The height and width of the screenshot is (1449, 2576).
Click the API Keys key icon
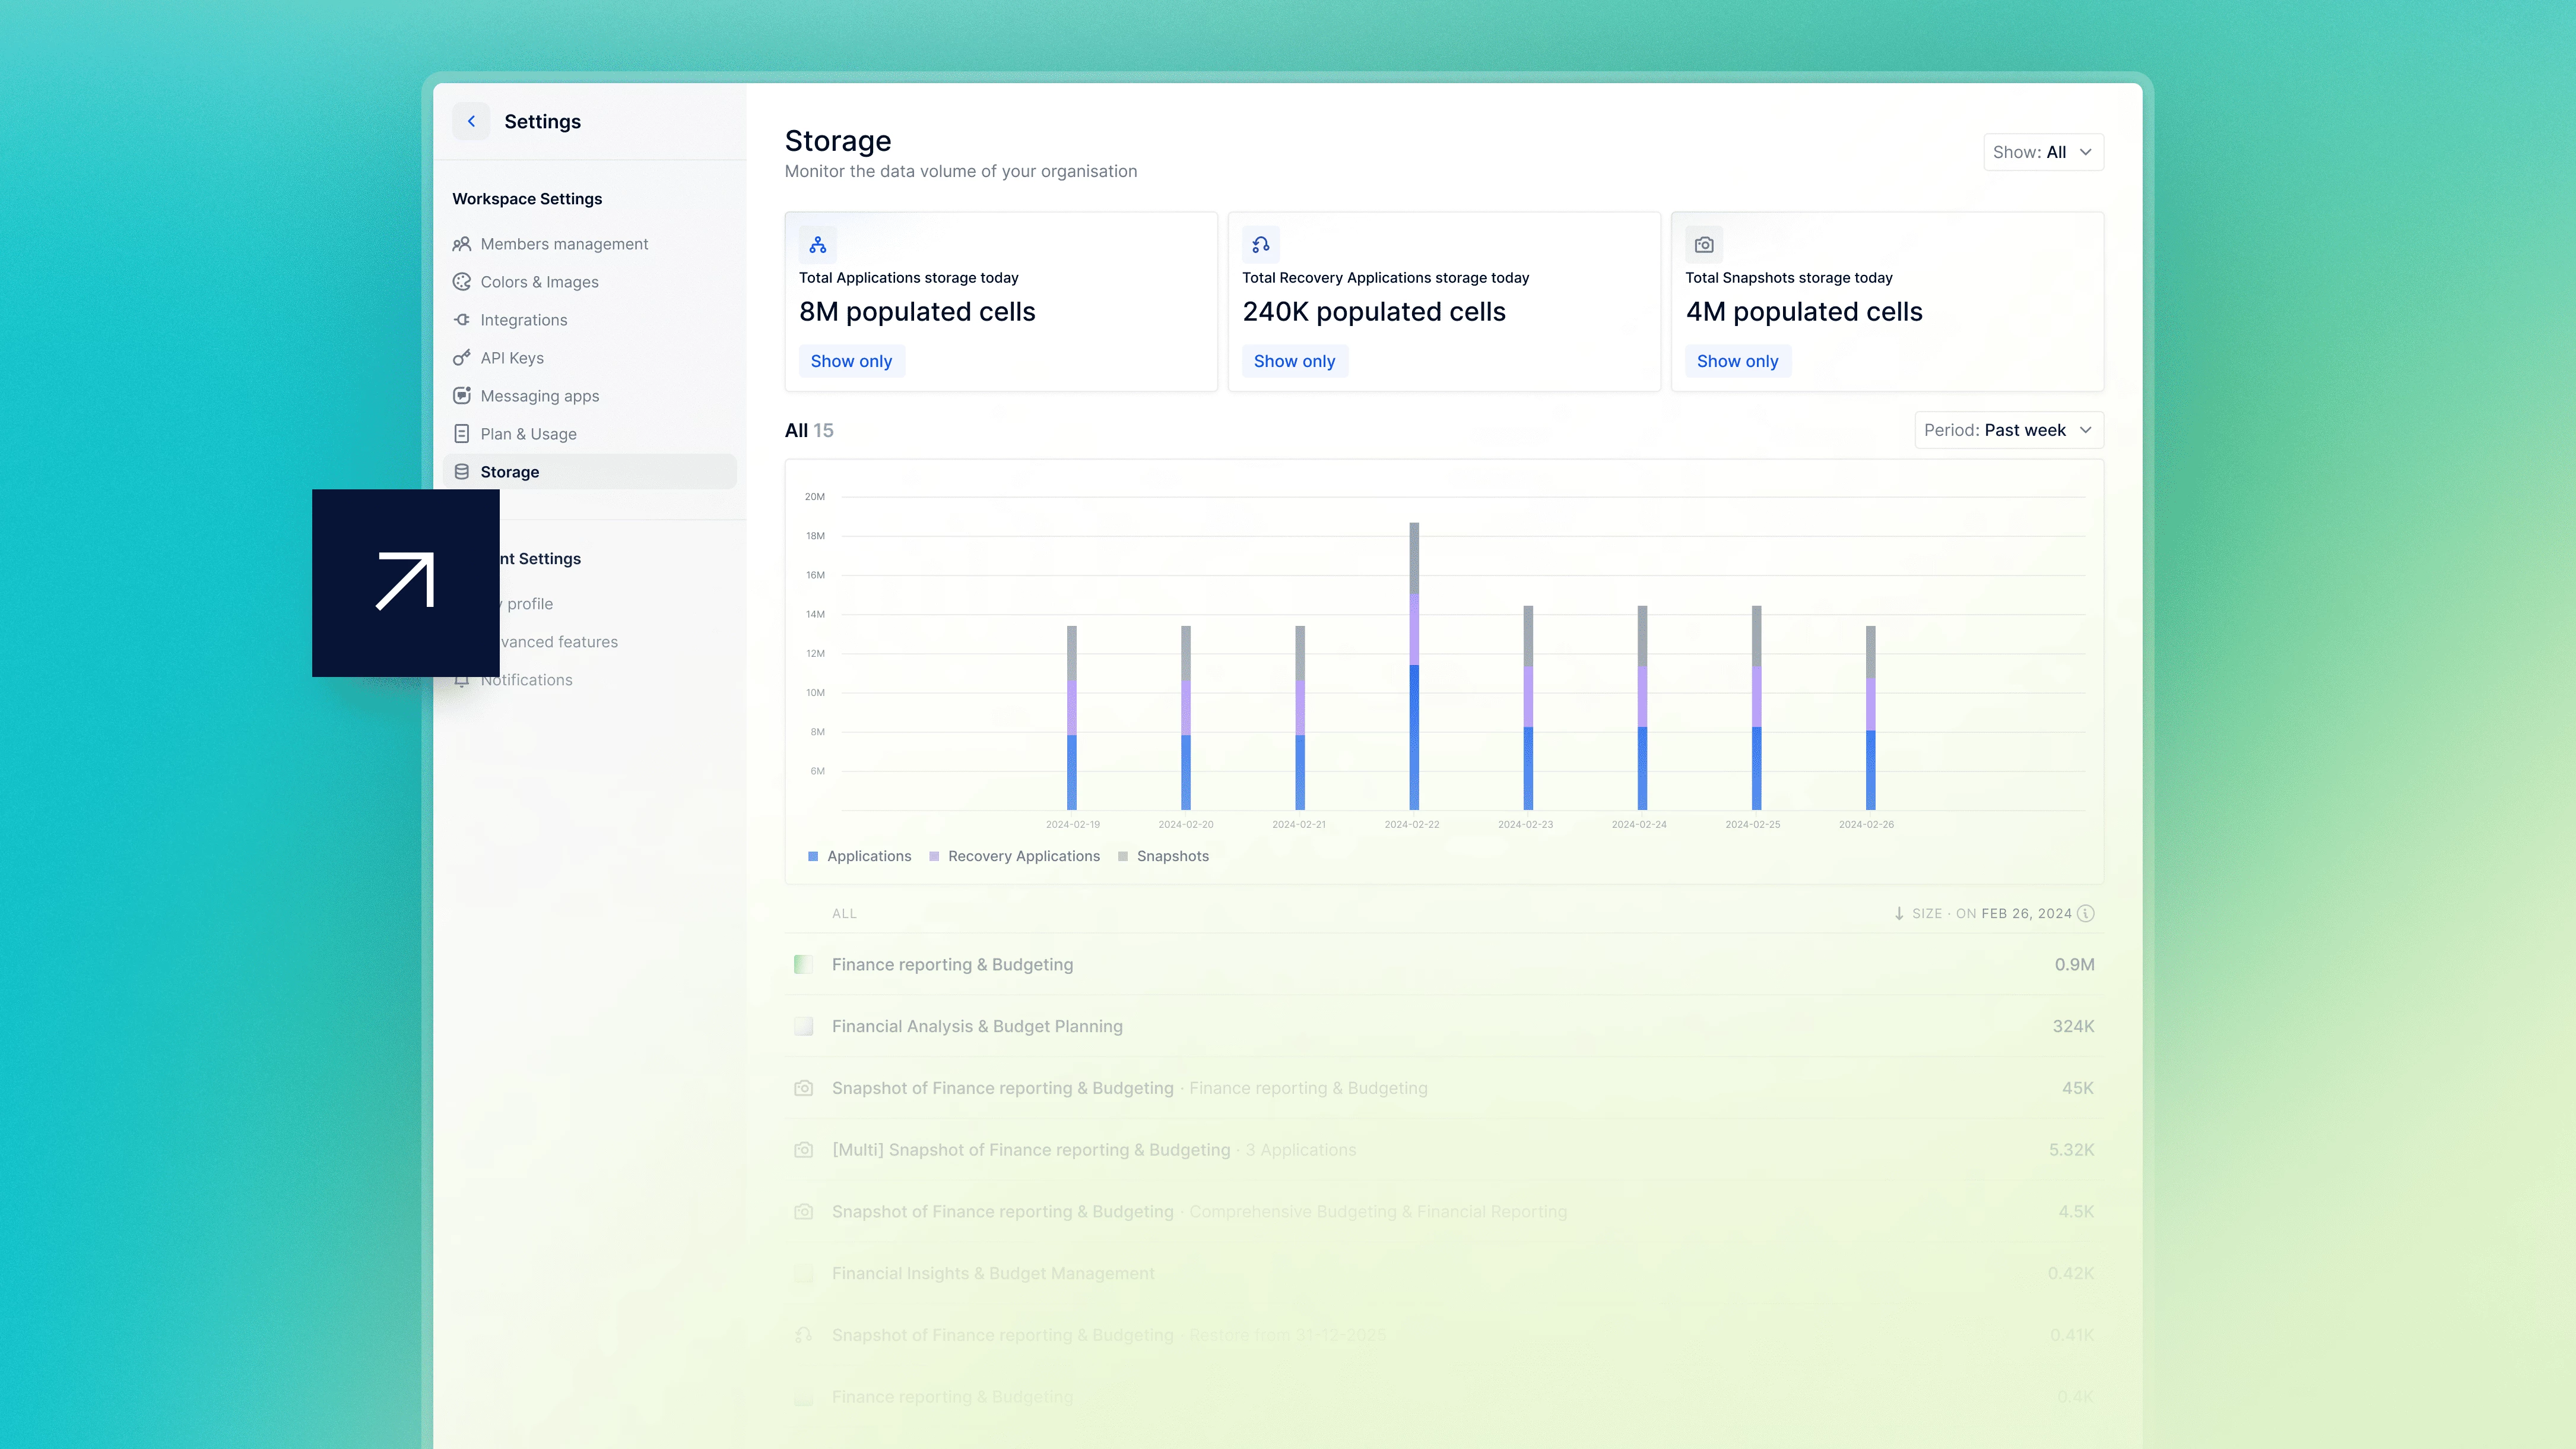click(x=461, y=358)
